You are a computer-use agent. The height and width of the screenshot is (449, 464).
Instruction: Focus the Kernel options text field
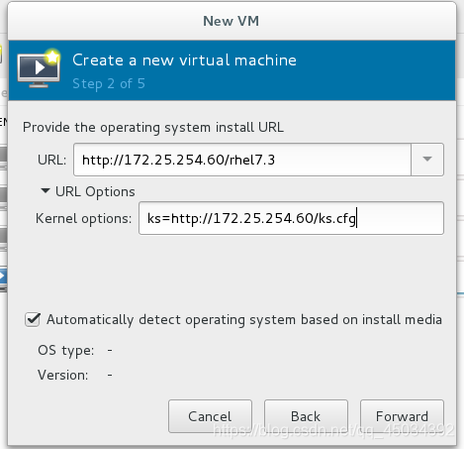(x=291, y=218)
